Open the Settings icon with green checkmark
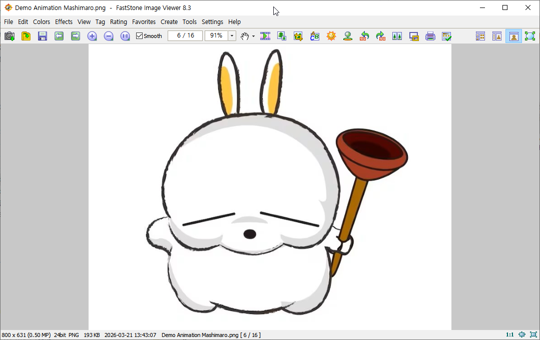This screenshot has width=540, height=340. click(x=447, y=36)
